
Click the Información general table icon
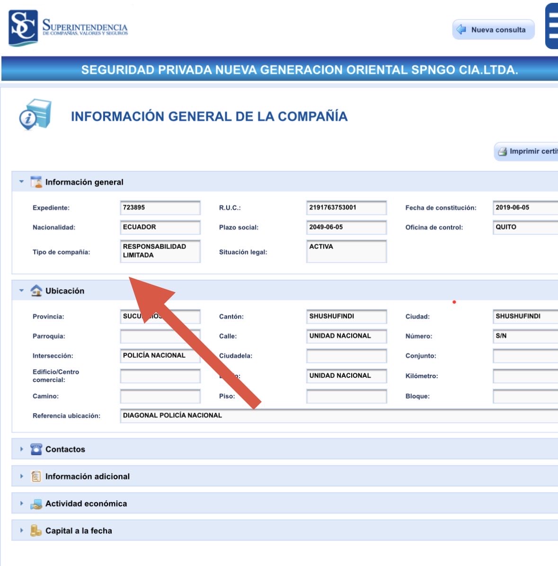tap(36, 182)
